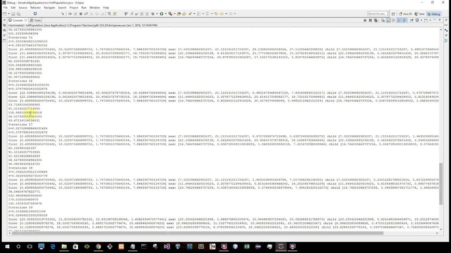Click the Quick Access search field

(x=377, y=14)
